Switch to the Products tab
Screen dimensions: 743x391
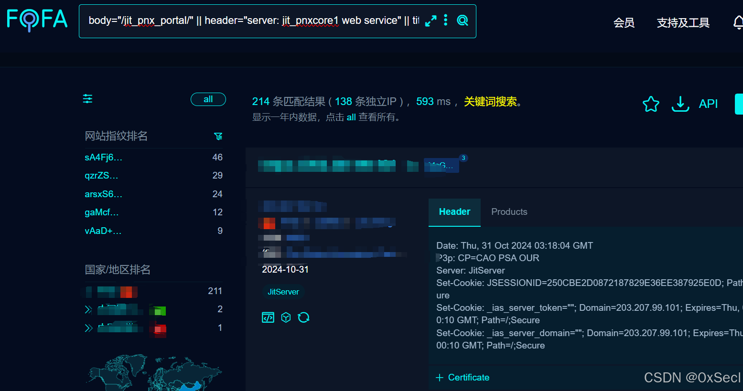(x=509, y=212)
